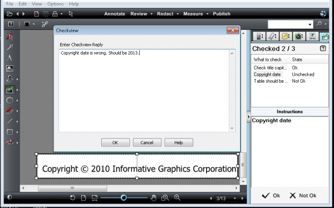Screen dimensions: 334x208
Task: Open page number 3/13 dropdown
Action: pyautogui.click(x=235, y=198)
